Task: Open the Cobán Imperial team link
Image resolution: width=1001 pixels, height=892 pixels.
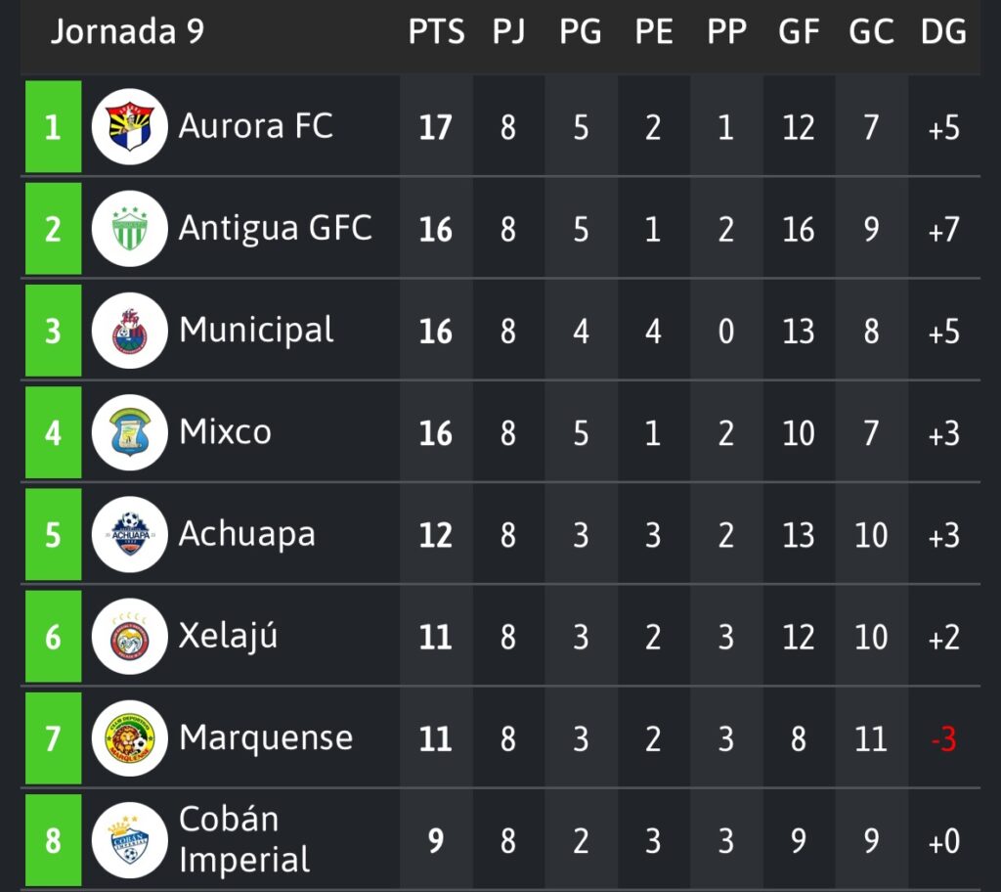Action: [x=243, y=839]
